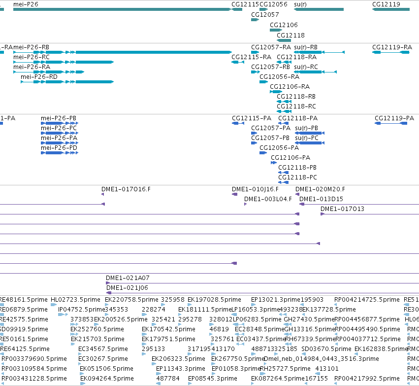Click the su(r)-RC transcript label

click(x=306, y=67)
